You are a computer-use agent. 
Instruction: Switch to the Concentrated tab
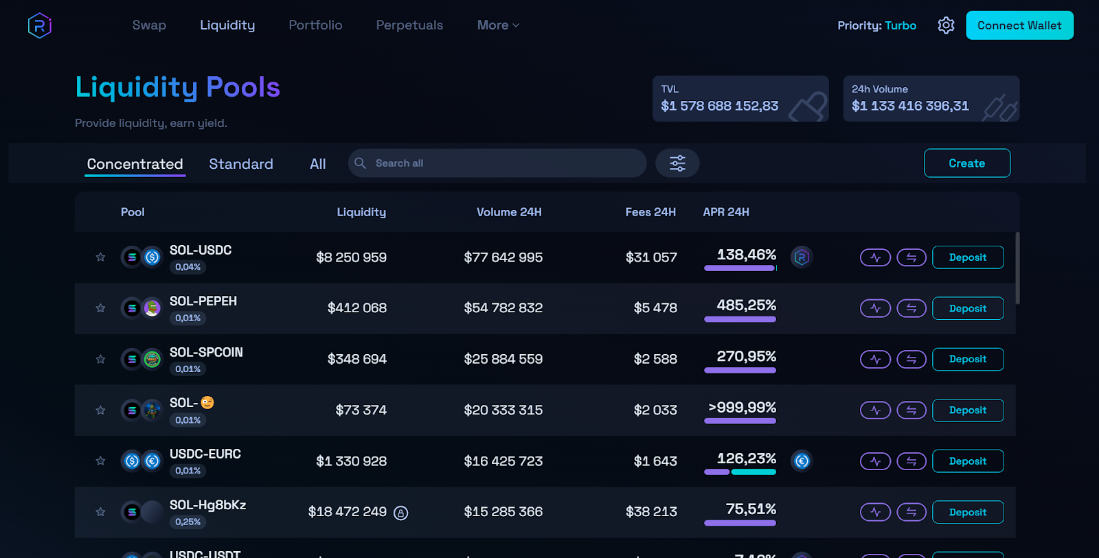[x=135, y=164]
